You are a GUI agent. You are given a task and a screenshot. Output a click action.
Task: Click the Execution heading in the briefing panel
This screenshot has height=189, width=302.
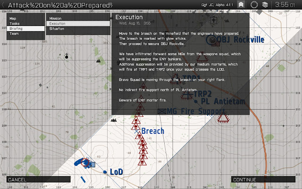129,17
